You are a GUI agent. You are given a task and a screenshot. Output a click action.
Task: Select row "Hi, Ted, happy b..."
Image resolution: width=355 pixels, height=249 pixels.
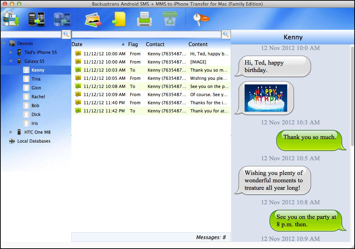(152, 54)
